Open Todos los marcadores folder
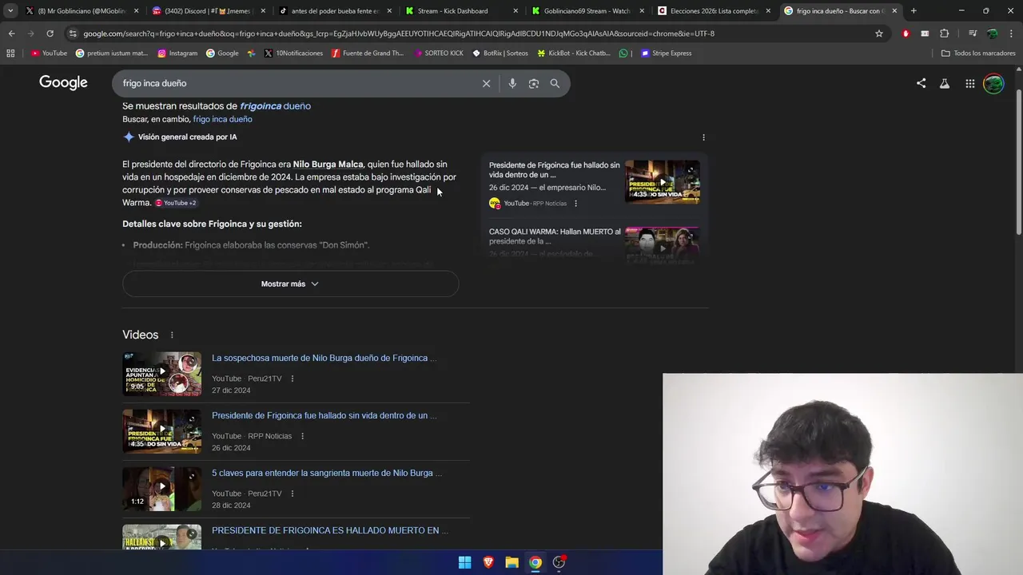The image size is (1023, 575). coord(978,54)
